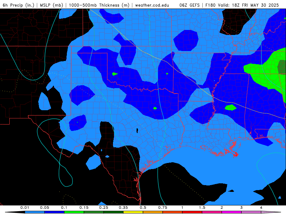Screen dimensions: 286x214
Task: Click the '1000-500mb Thickness (m)' header label
Action: (99, 5)
